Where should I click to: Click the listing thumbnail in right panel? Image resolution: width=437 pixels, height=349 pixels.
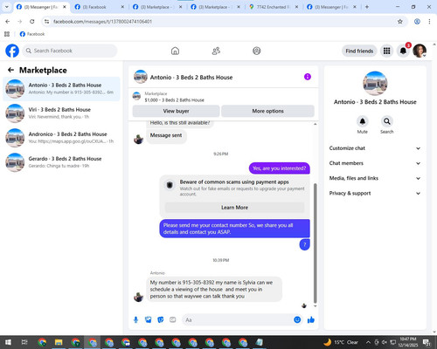375,84
